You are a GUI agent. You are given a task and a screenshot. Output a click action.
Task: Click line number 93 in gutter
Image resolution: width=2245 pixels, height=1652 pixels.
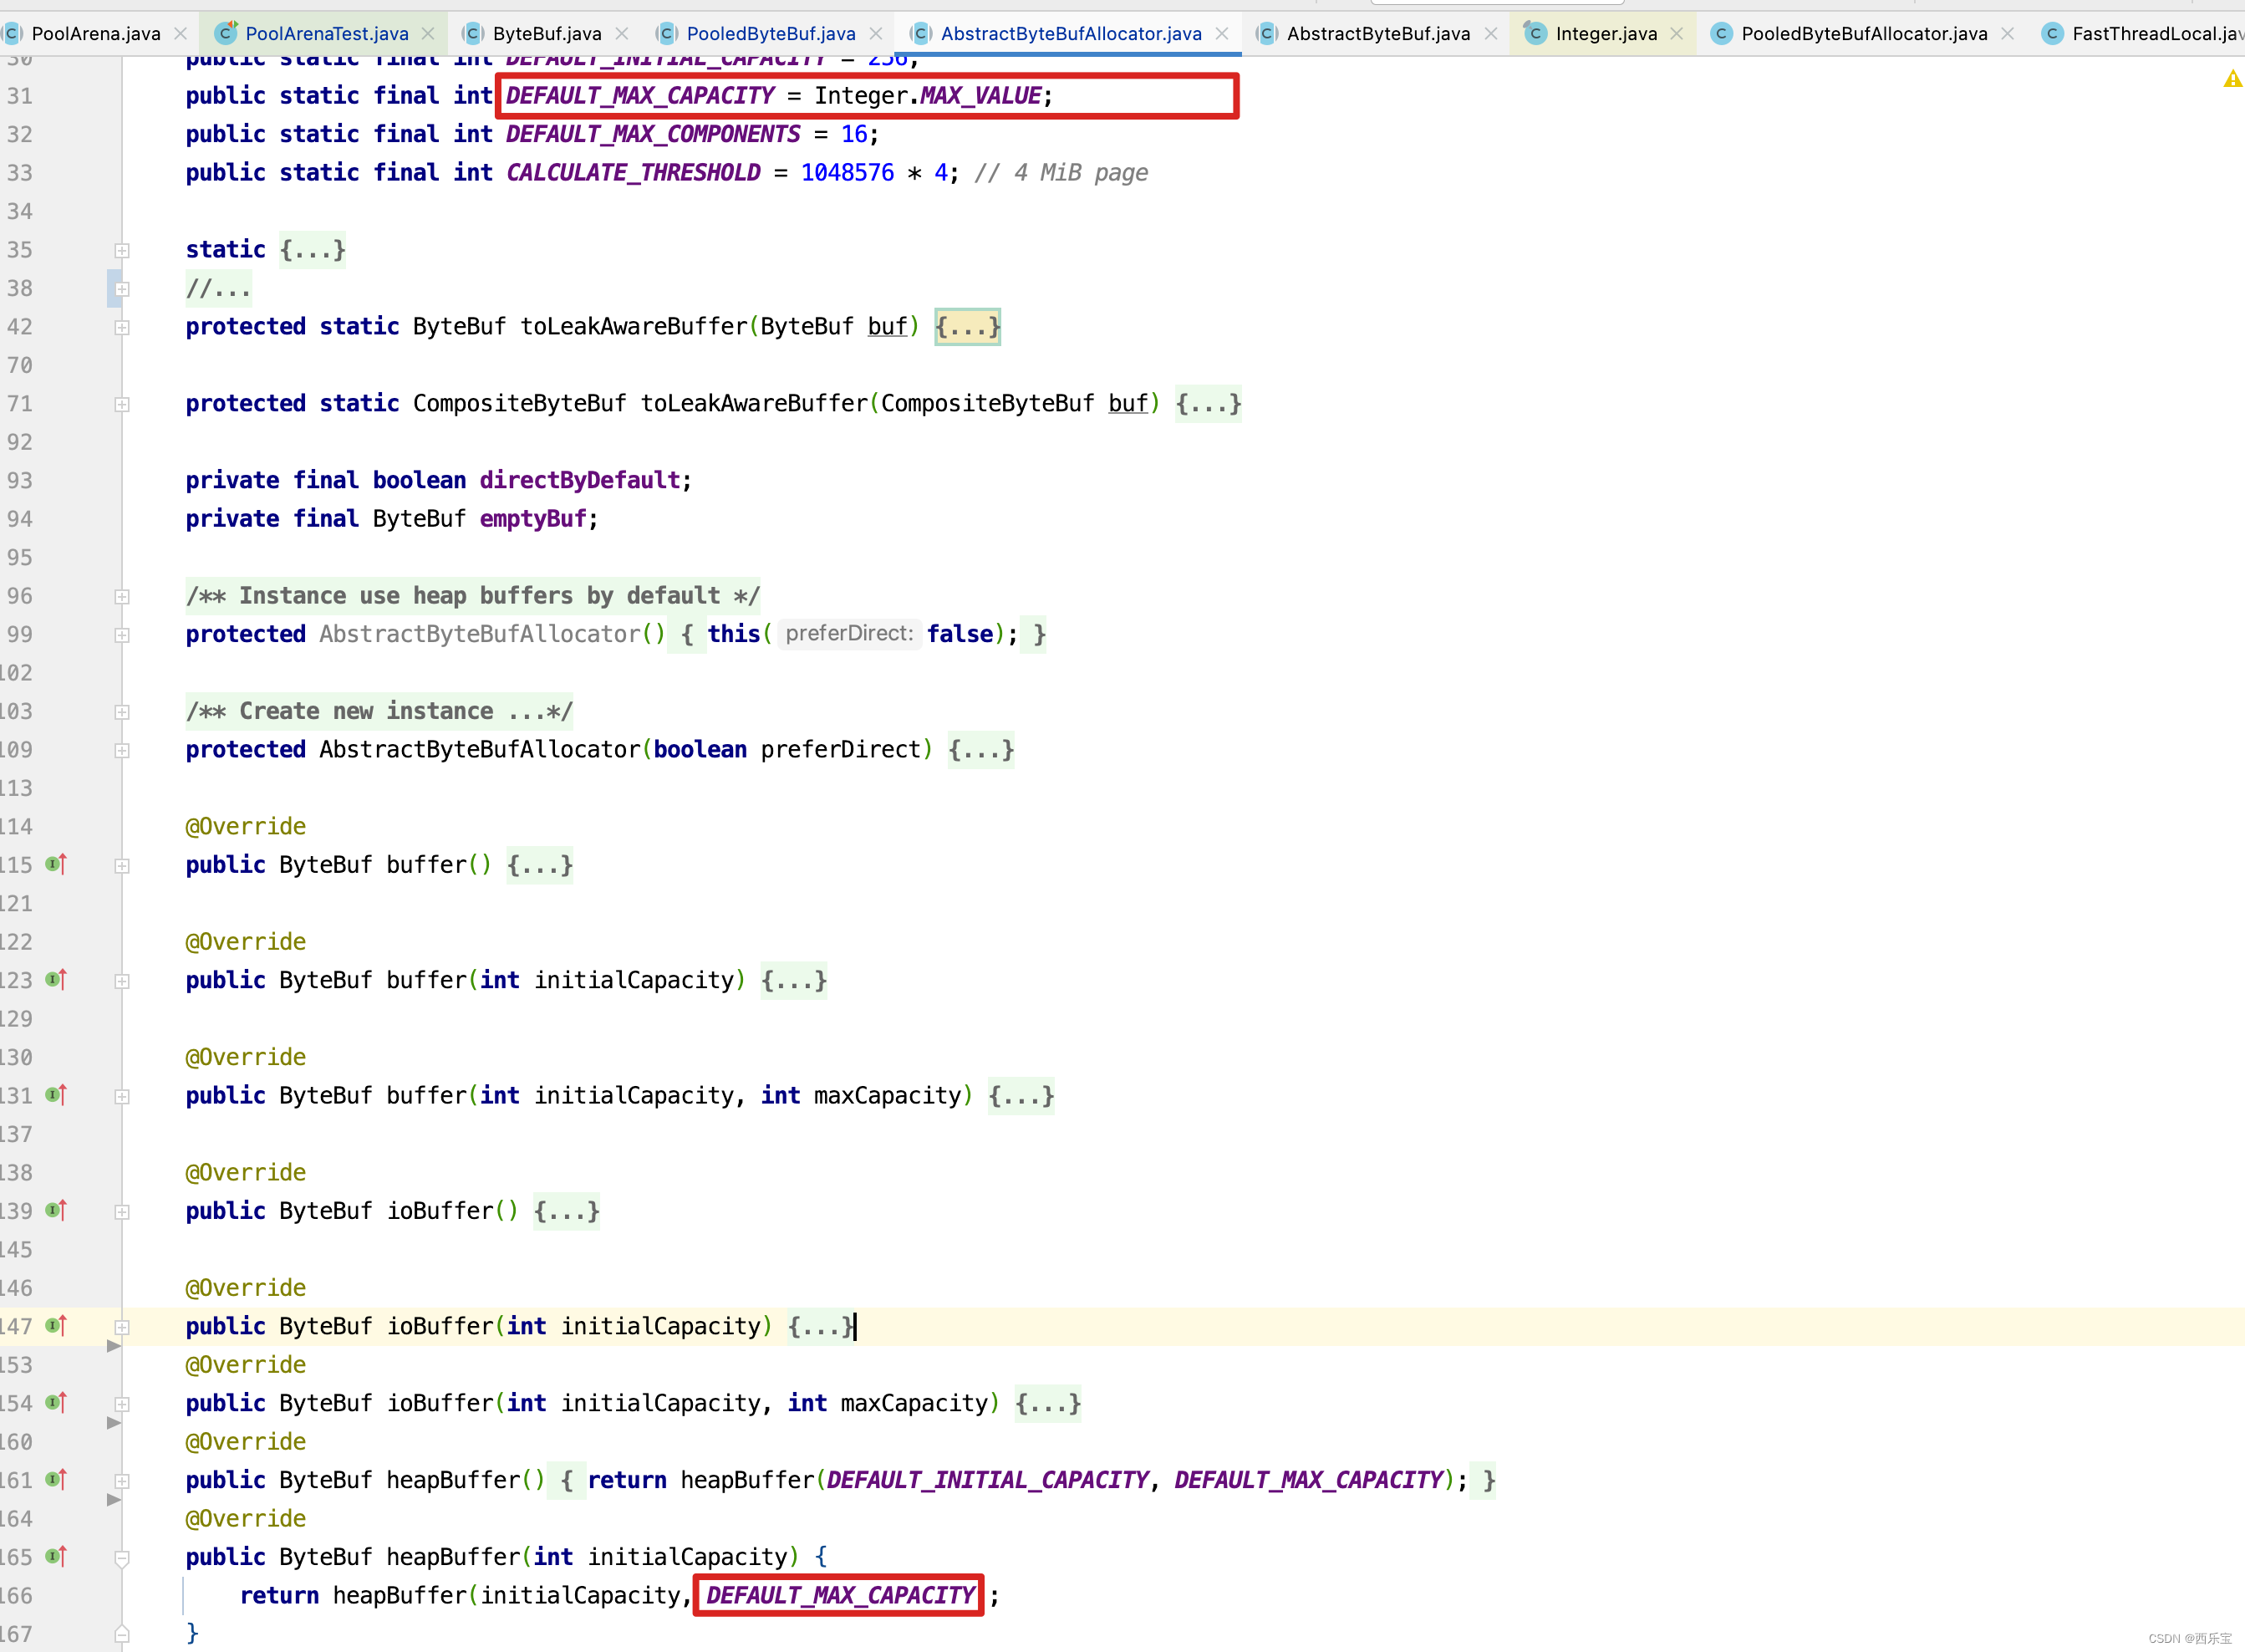tap(20, 480)
